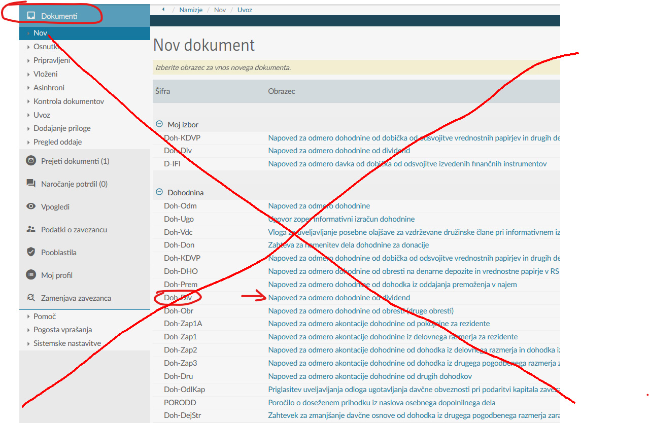Image resolution: width=649 pixels, height=423 pixels.
Task: Open Pregled oddaje in sidebar
Action: pyautogui.click(x=57, y=142)
